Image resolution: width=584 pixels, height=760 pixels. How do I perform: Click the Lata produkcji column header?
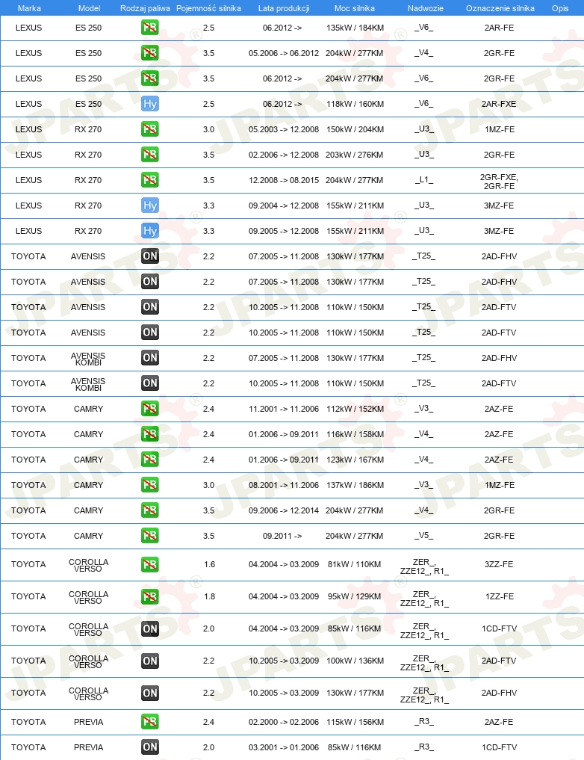coord(284,8)
